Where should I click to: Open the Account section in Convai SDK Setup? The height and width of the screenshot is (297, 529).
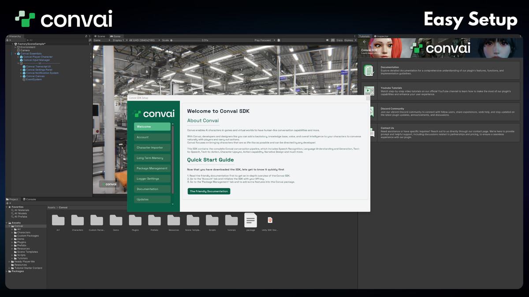152,137
